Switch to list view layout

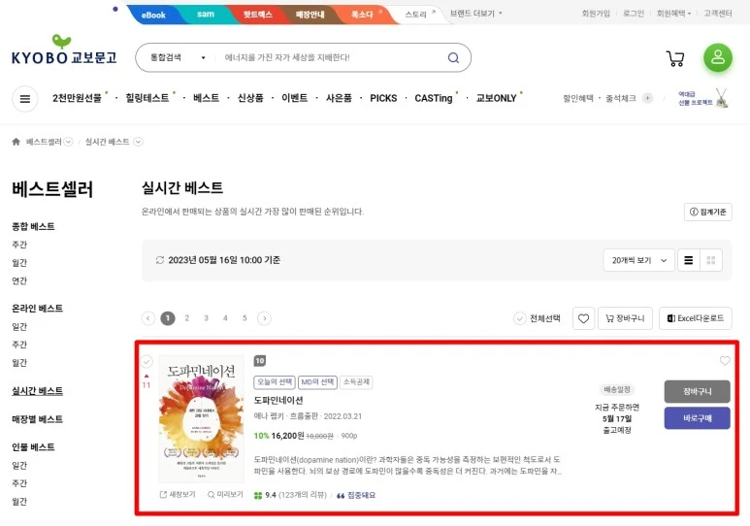[688, 260]
